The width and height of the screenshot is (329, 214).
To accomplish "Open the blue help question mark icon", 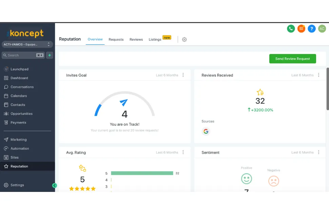I will [x=312, y=29].
